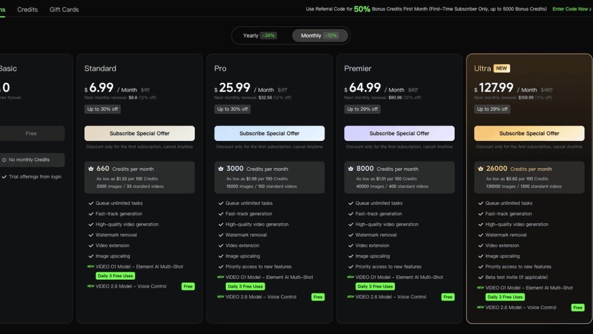Click the Free button on Basic plan

point(31,134)
